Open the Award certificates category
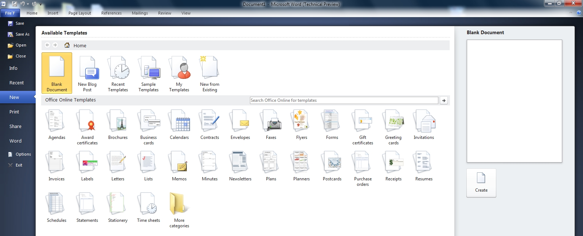This screenshot has width=583, height=236. 87,127
